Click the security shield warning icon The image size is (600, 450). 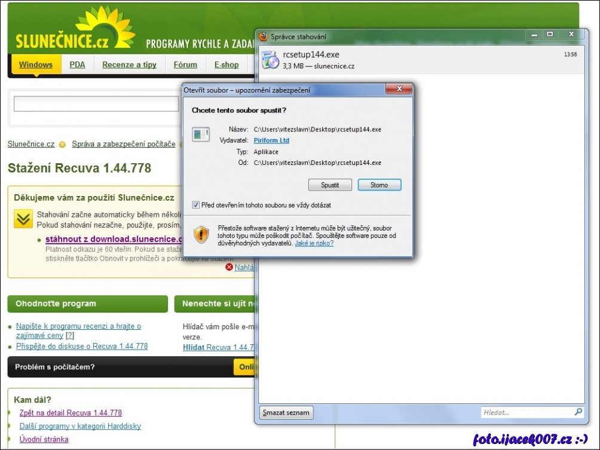[201, 234]
